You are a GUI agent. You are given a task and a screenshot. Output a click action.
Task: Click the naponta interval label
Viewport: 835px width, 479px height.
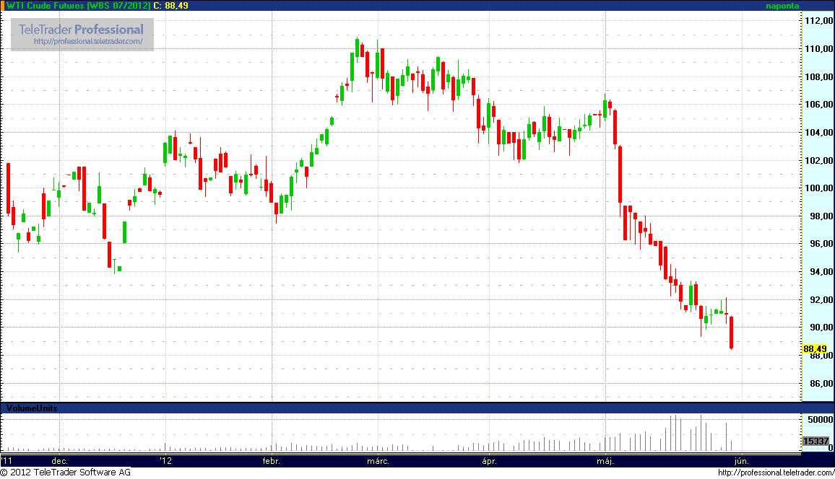(x=782, y=6)
